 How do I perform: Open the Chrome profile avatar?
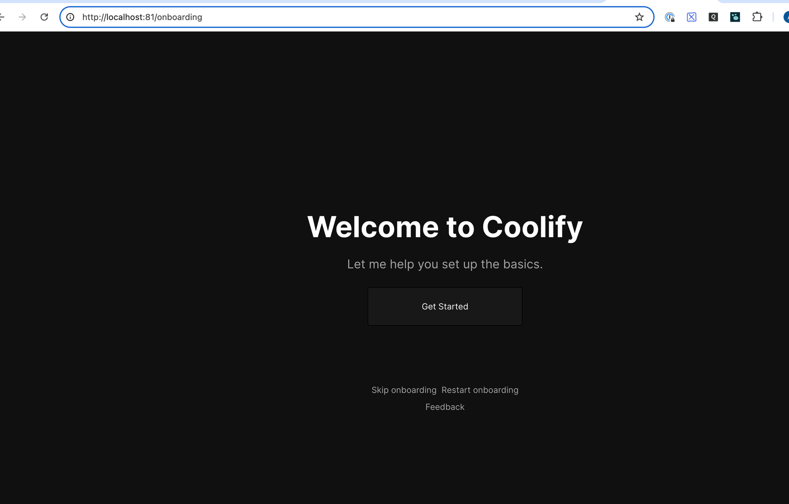786,17
